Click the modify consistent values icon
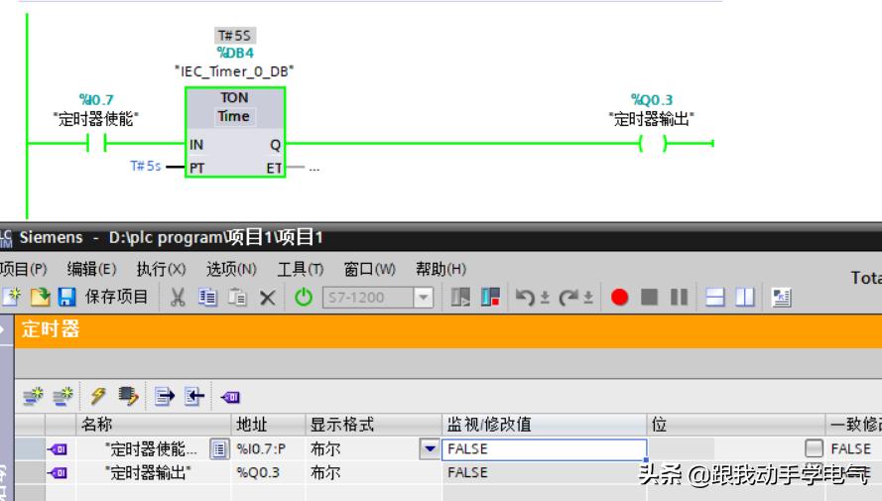Screen dimensions: 882x501 (x=128, y=397)
